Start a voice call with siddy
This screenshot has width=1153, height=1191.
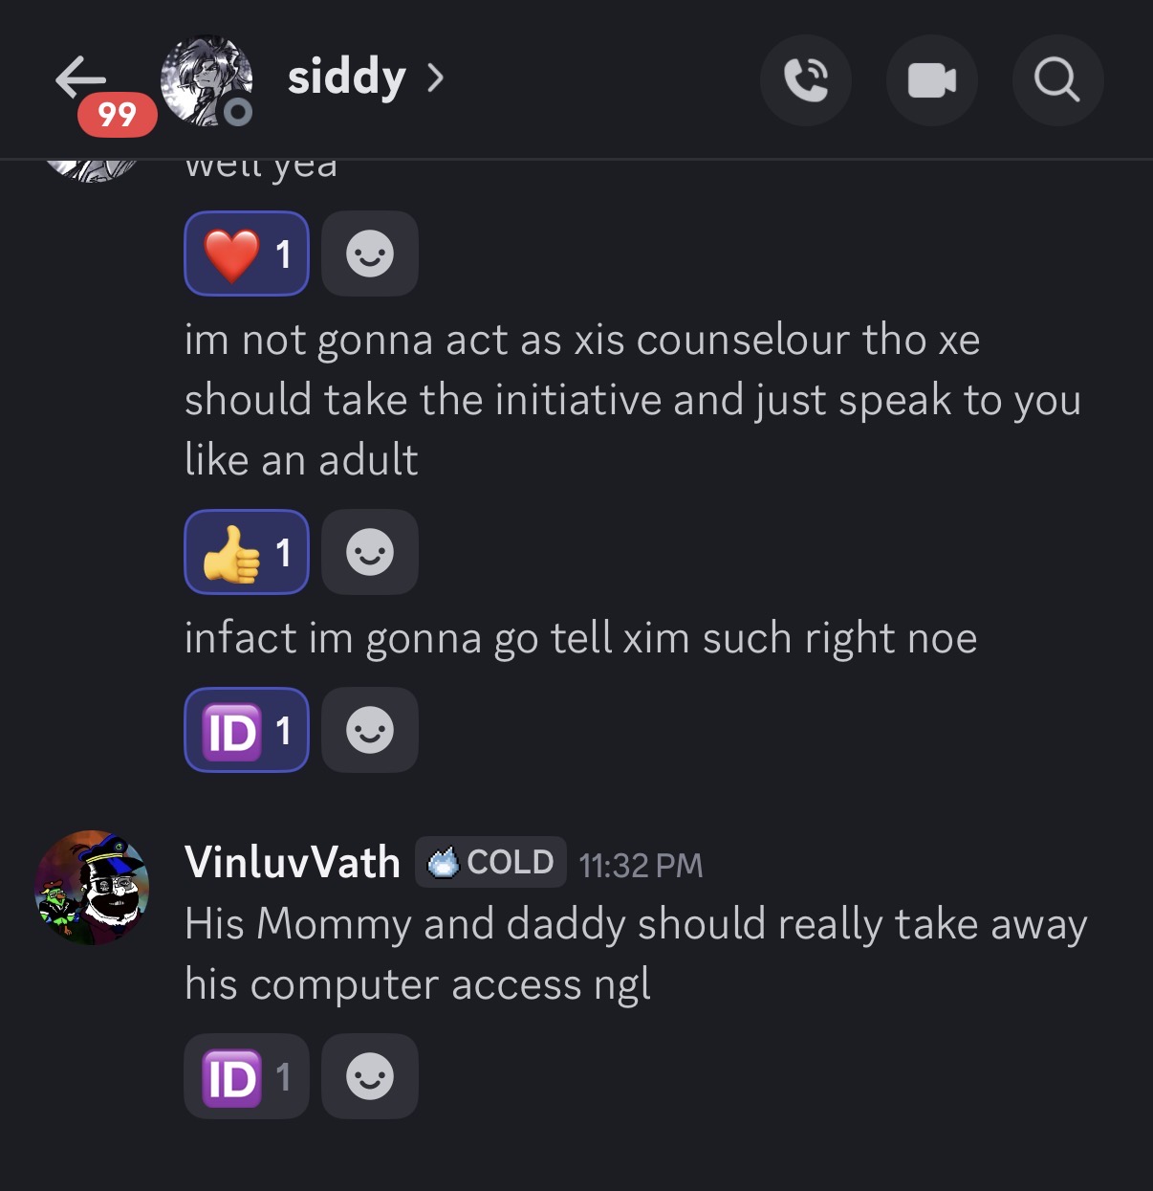(805, 80)
